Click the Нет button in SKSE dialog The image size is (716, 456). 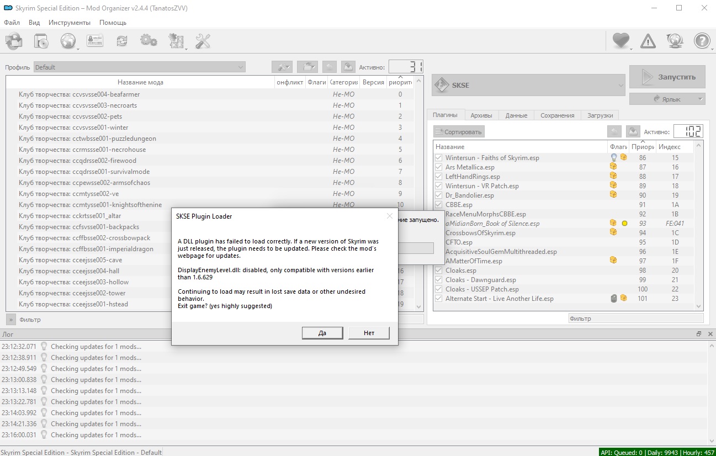(x=369, y=333)
